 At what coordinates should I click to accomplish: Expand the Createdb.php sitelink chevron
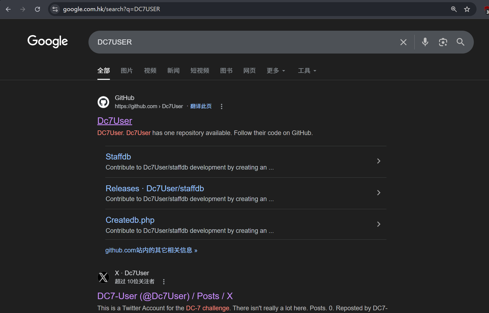[379, 224]
